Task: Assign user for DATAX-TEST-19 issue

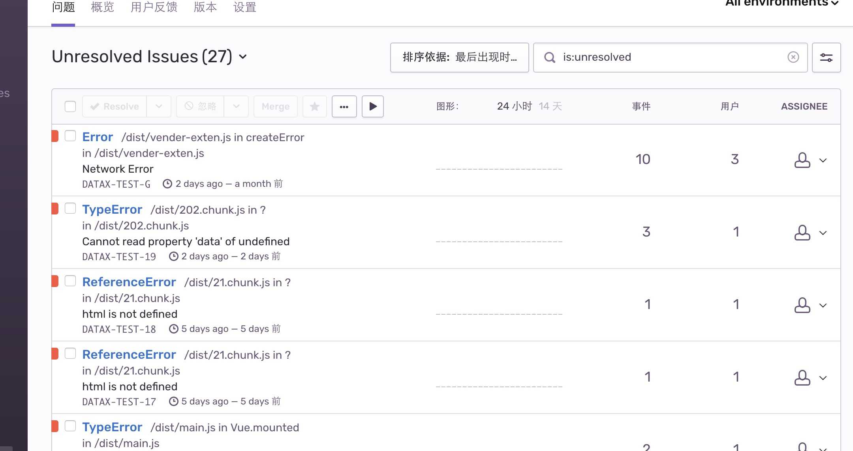Action: pyautogui.click(x=802, y=233)
